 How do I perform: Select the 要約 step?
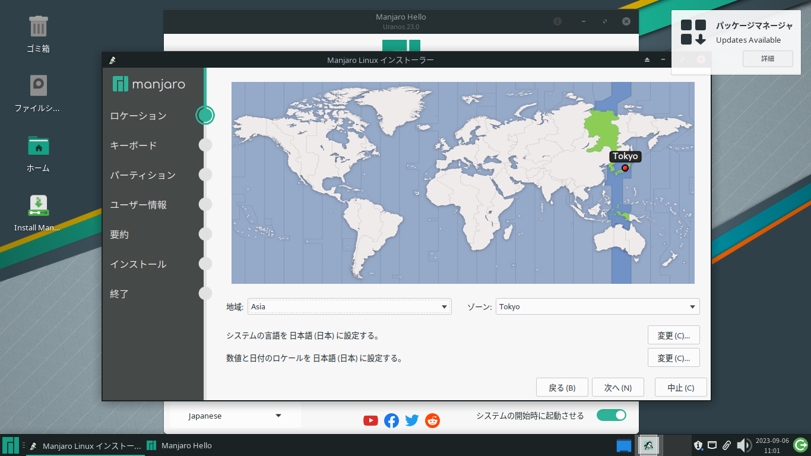[x=119, y=235]
